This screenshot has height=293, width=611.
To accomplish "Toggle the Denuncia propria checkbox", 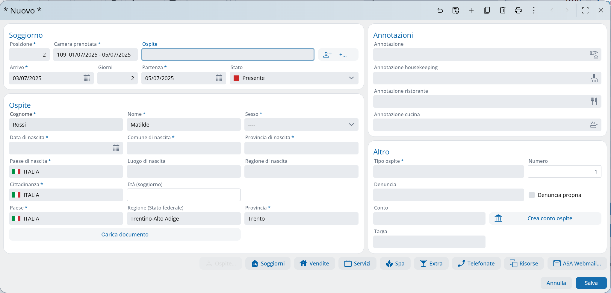I will [532, 195].
